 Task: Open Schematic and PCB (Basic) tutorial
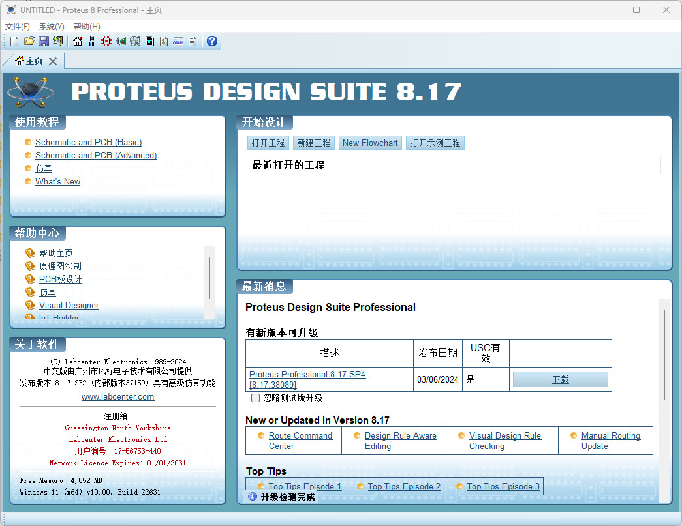[x=88, y=143]
